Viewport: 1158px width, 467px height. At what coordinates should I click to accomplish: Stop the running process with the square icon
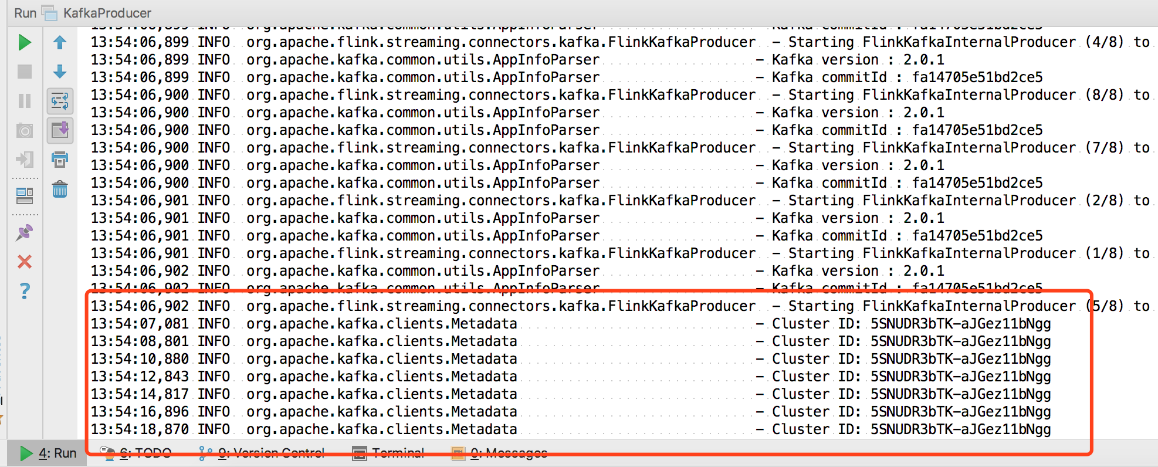point(25,72)
